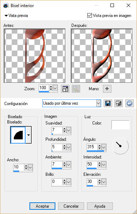Click the save preset floppy disk icon
This screenshot has height=214, width=137.
[x=108, y=103]
